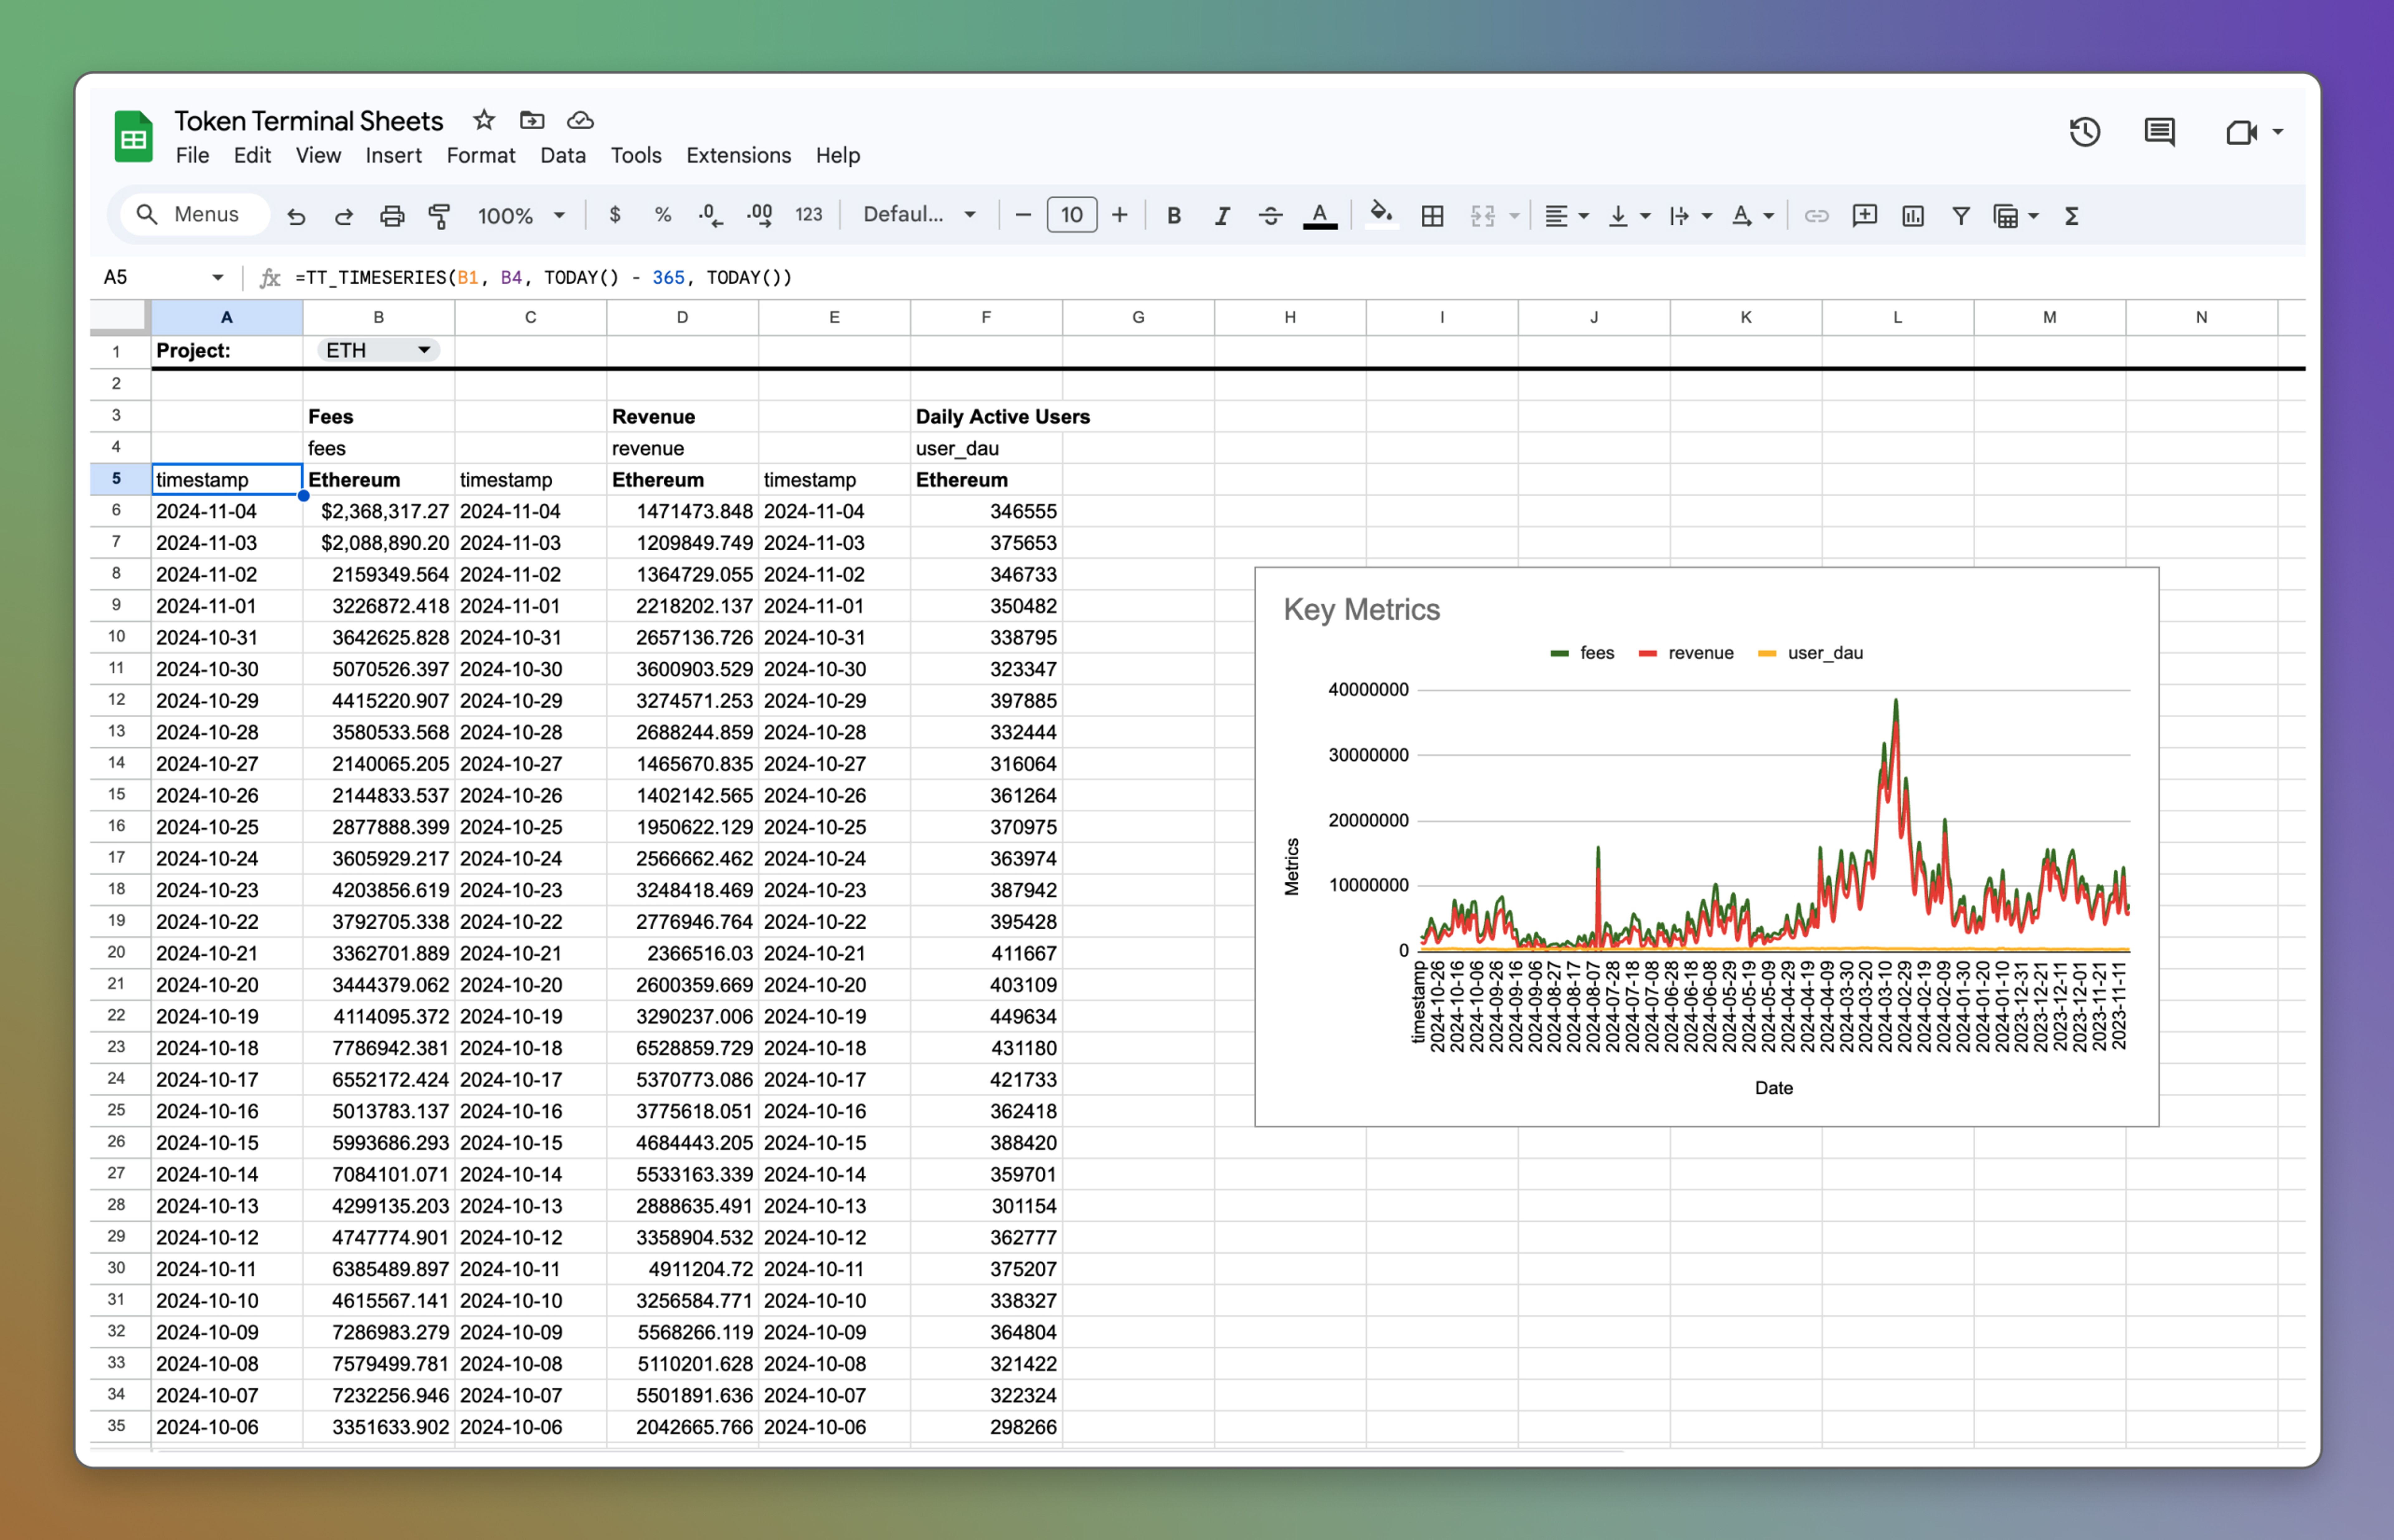
Task: Open the ETH project dropdown chip
Action: click(x=378, y=351)
